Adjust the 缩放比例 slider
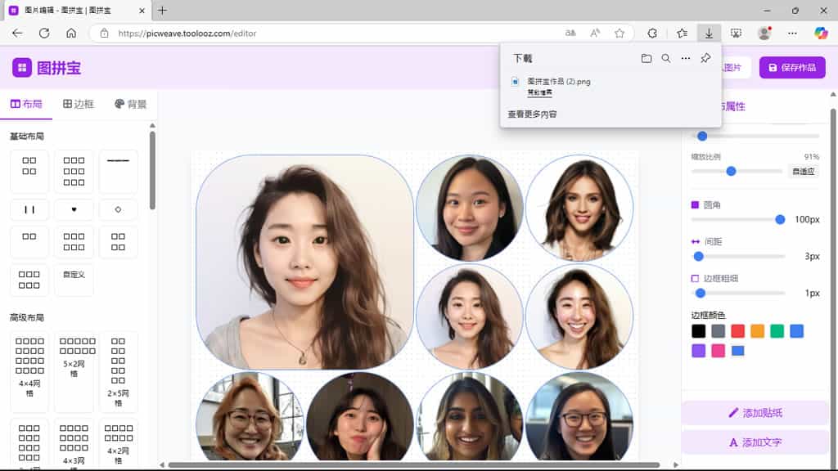838x471 pixels. pos(737,172)
